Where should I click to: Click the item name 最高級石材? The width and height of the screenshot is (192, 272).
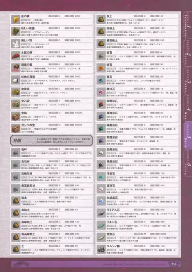point(28,186)
